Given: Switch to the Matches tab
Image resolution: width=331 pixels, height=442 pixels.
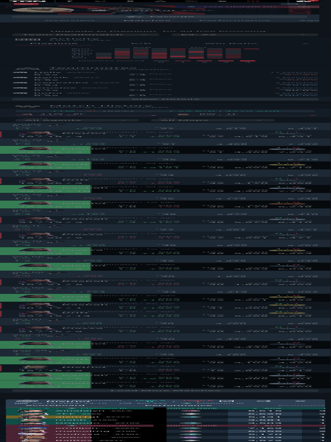Looking at the screenshot, I should (x=147, y=21).
